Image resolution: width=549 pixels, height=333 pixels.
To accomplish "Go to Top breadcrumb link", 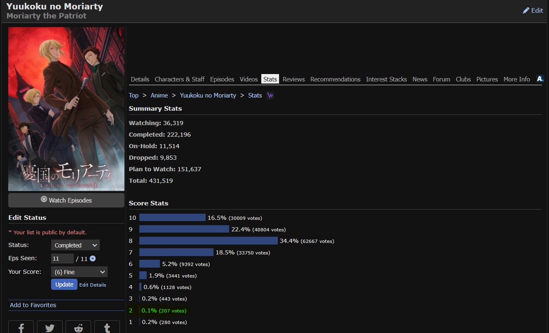I will [x=134, y=96].
